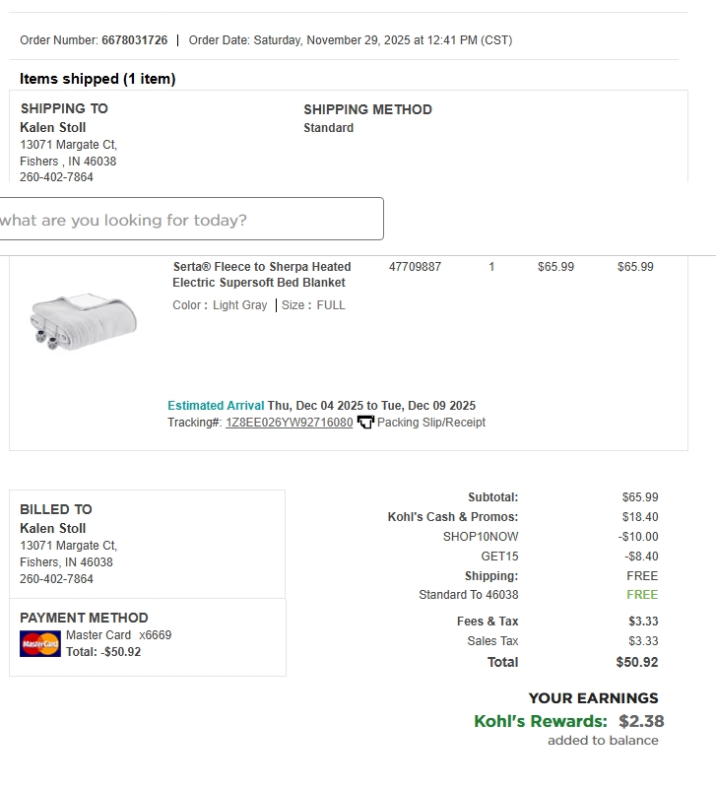The image size is (716, 787).
Task: Click the SKU number 47709887
Action: [x=415, y=267]
